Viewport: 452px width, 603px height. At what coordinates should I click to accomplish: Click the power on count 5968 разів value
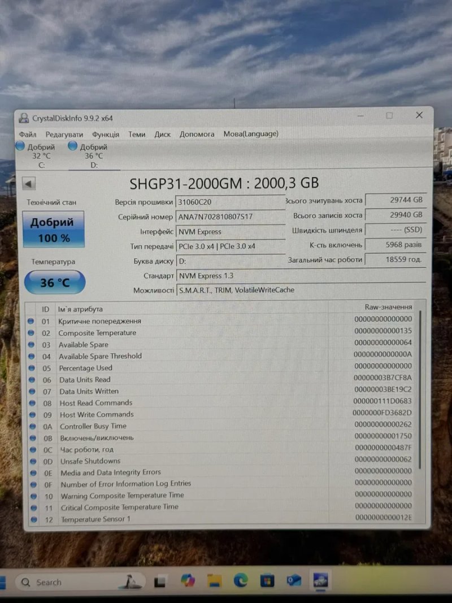[x=395, y=245]
